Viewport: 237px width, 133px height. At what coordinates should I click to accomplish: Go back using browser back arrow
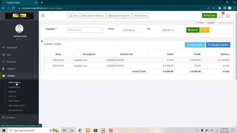click(x=3, y=8)
